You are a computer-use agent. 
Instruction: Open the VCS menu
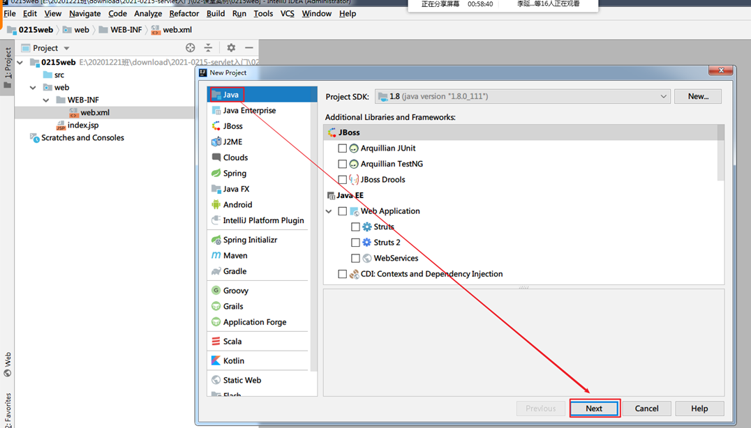(288, 13)
